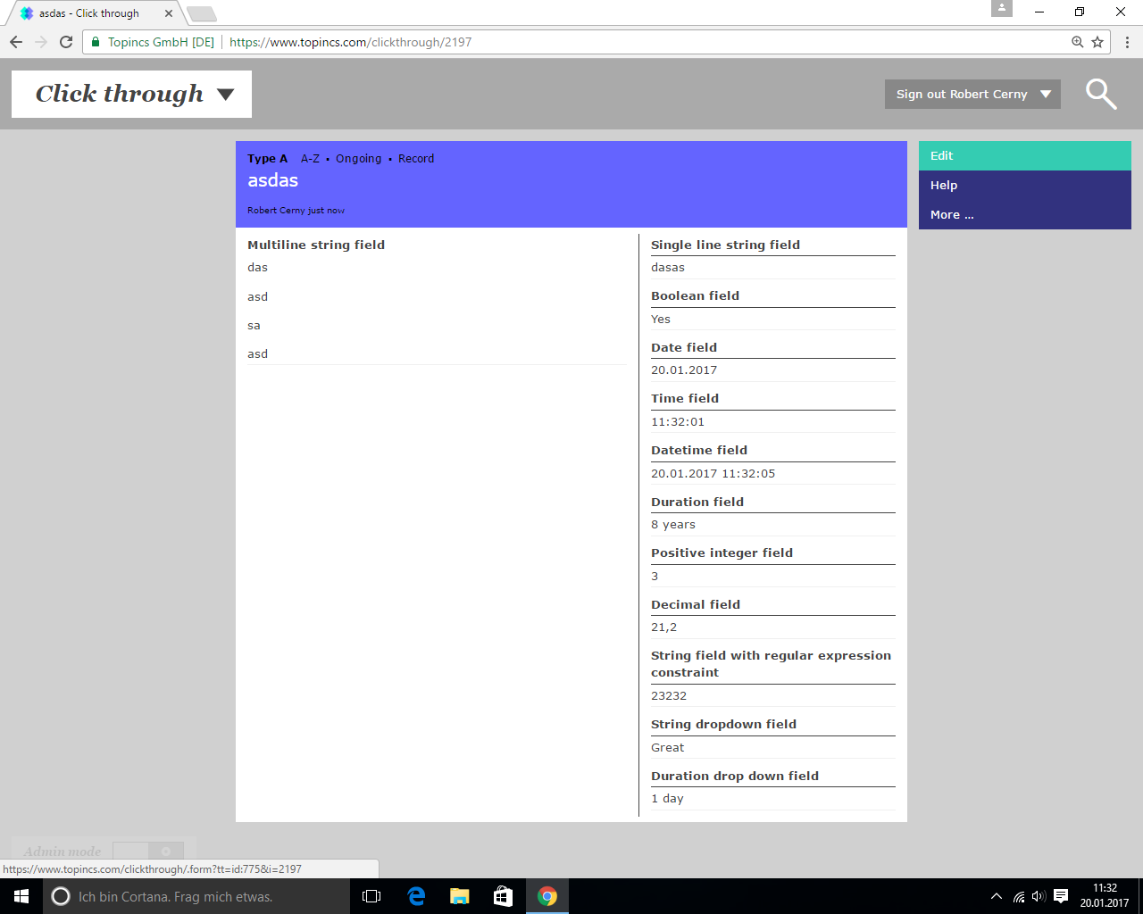1143x914 pixels.
Task: Open Task View from the taskbar
Action: pyautogui.click(x=371, y=896)
